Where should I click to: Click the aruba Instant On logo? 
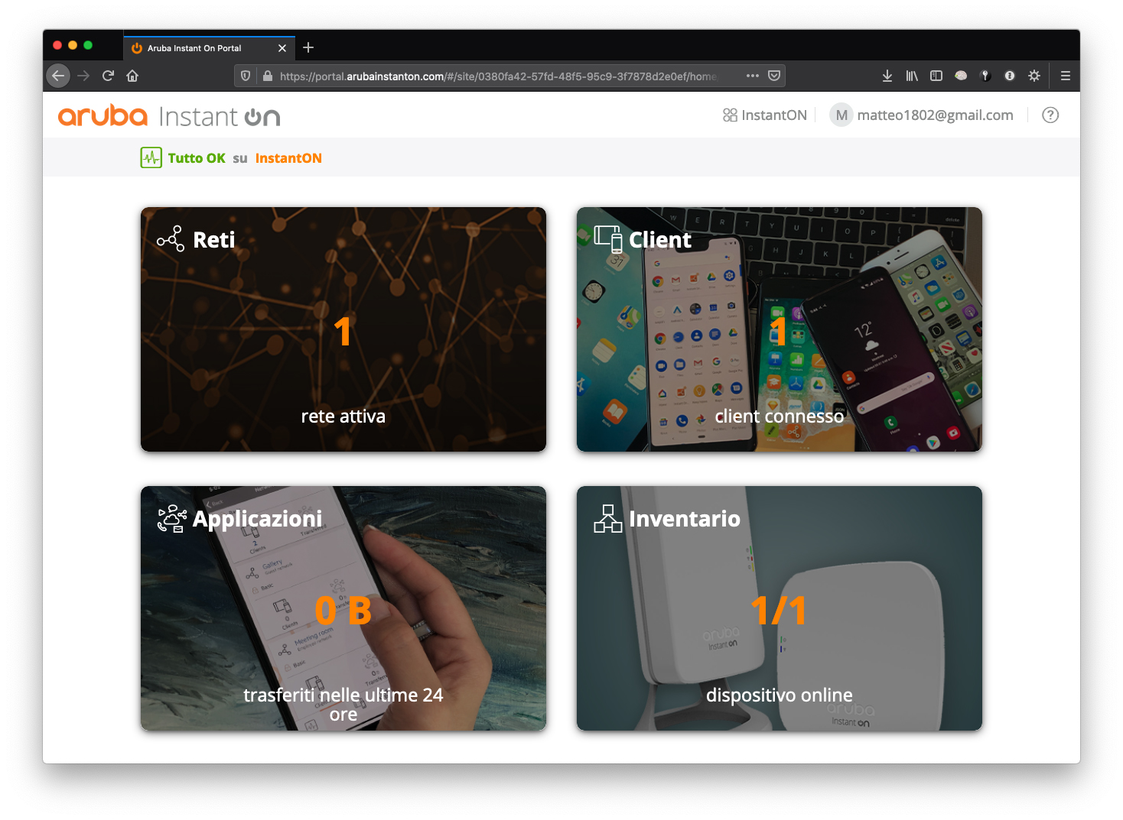169,116
